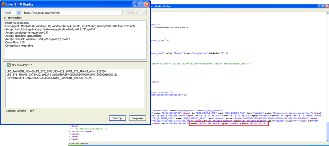Image resolution: width=329 pixels, height=146 pixels.
Task: Click the Mozilla Firefox source window title bar
Action: pyautogui.click(x=225, y=6)
